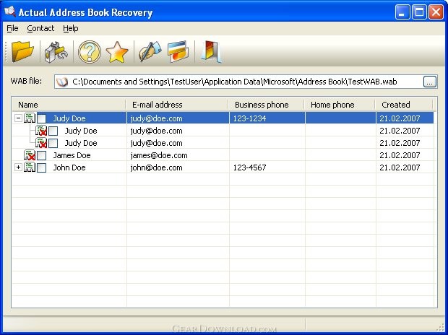Click the pen and hand register icon
Image resolution: width=448 pixels, height=335 pixels.
click(150, 52)
